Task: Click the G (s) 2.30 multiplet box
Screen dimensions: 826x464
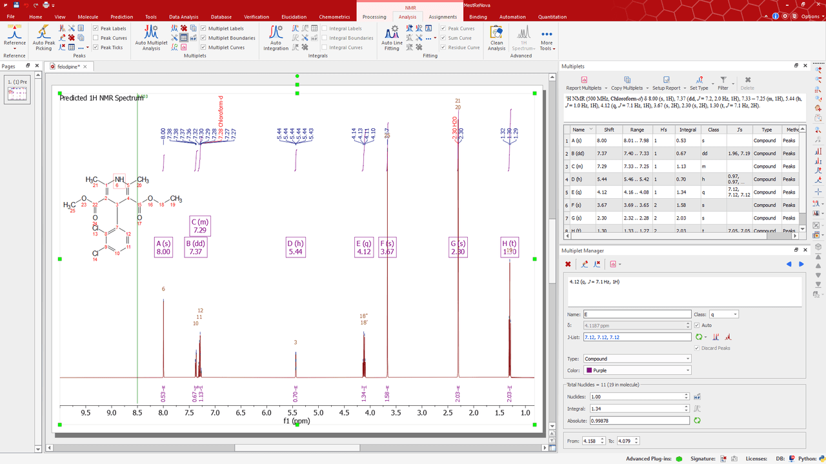Action: click(x=458, y=247)
